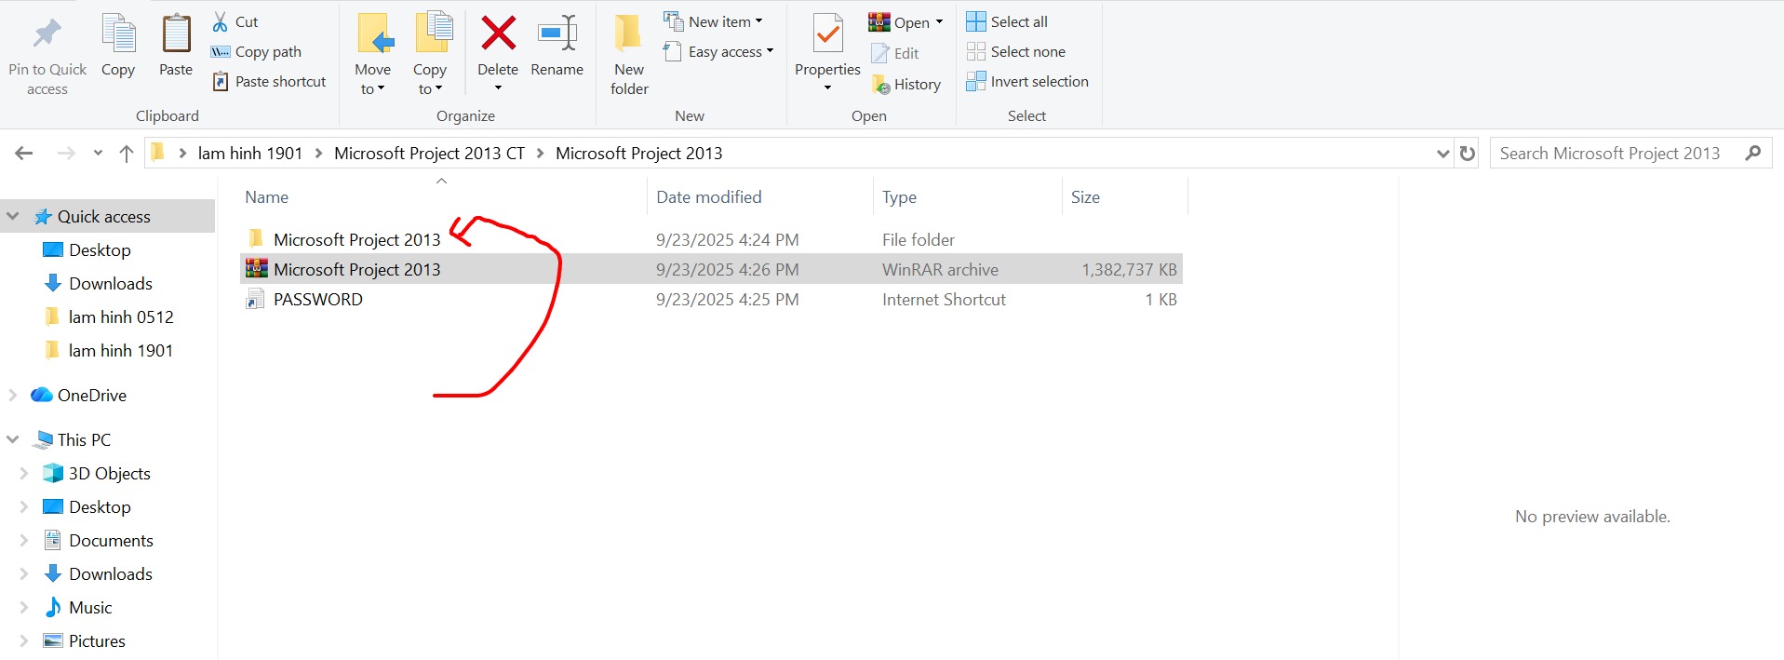Open the Move to dropdown
The height and width of the screenshot is (660, 1784).
372,79
